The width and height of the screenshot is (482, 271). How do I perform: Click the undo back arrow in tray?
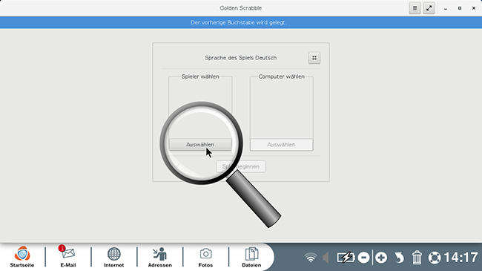click(x=399, y=258)
